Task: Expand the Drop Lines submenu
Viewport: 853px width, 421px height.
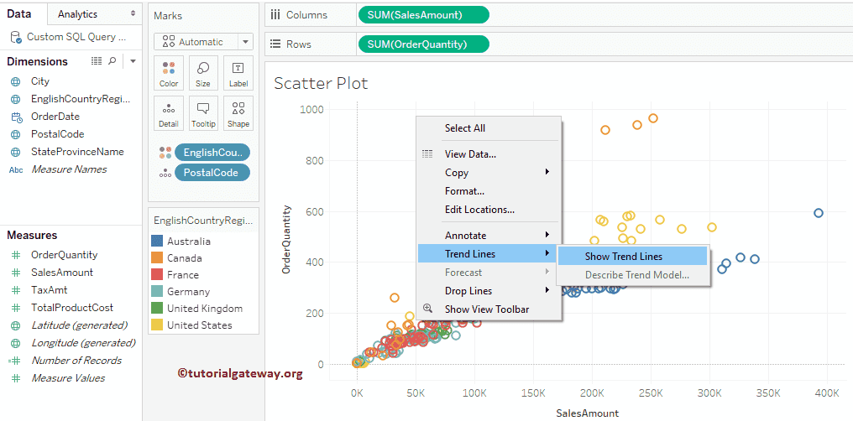Action: [547, 290]
